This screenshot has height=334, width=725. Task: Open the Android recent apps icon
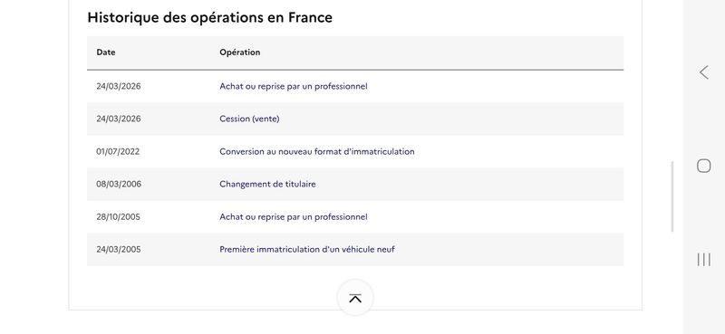(704, 260)
